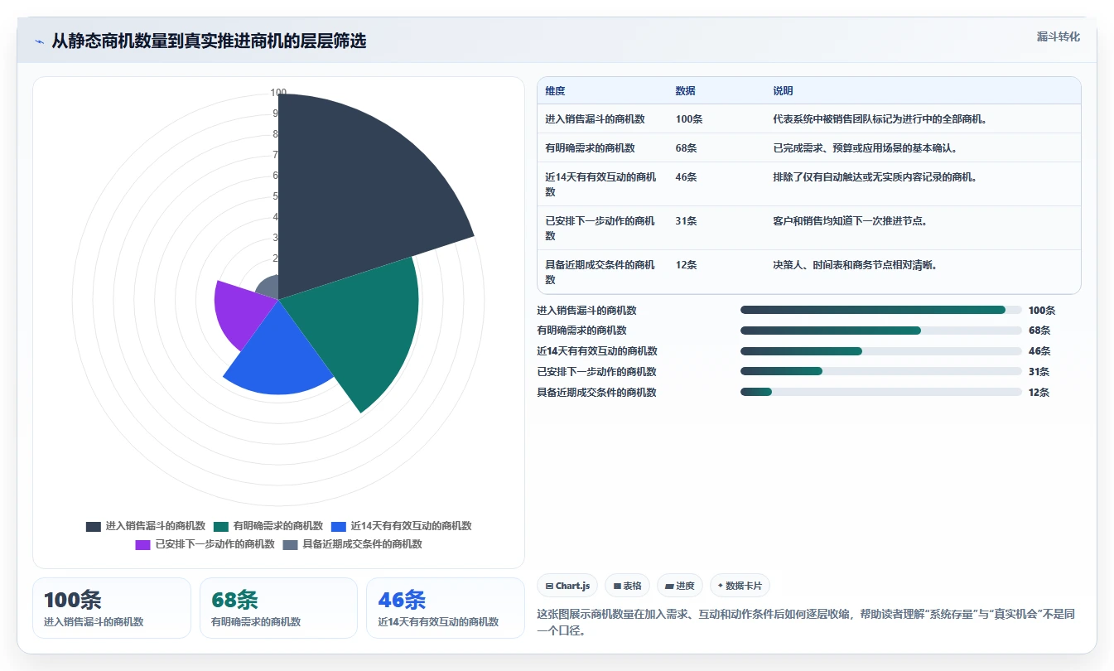The image size is (1114, 671).
Task: Click the 46条 value beside the progress bar
Action: [1039, 351]
